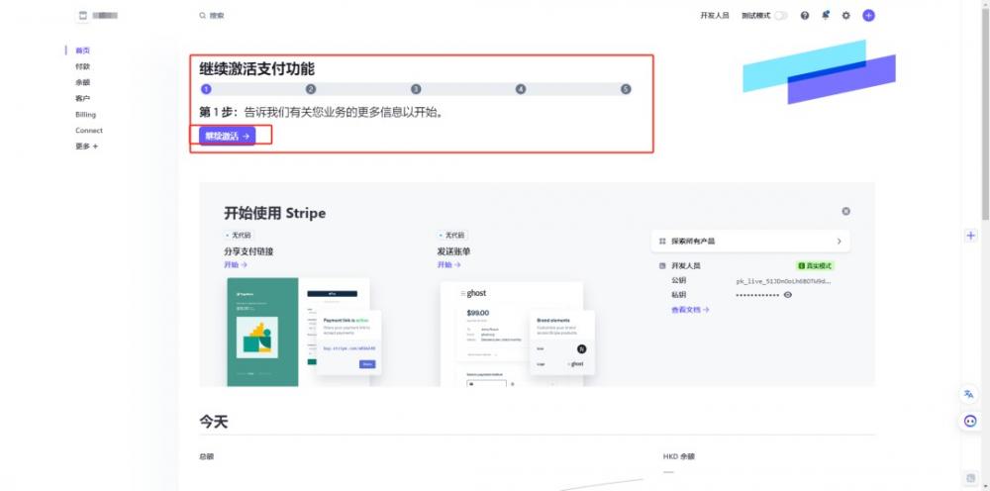The height and width of the screenshot is (491, 990).
Task: Click the purple plus create button in header
Action: coord(869,16)
